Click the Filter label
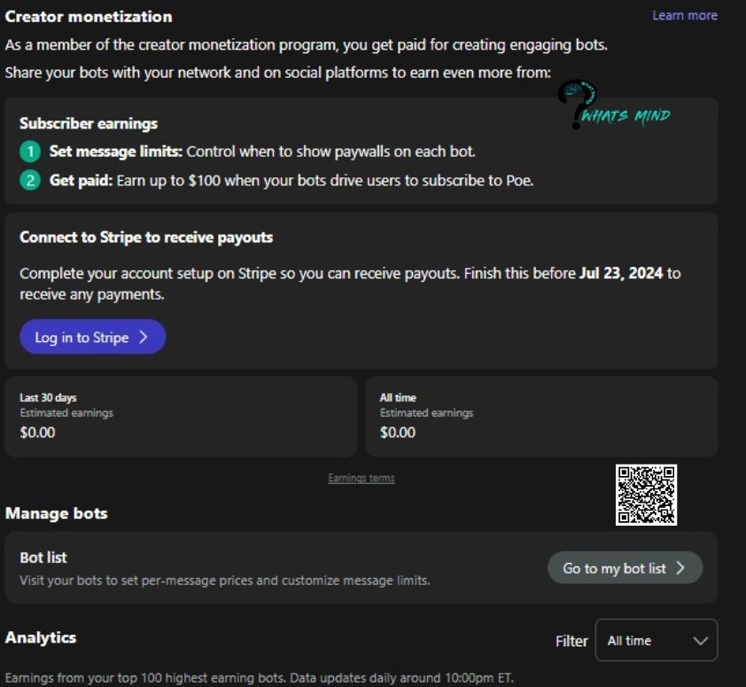The height and width of the screenshot is (687, 746). click(571, 641)
